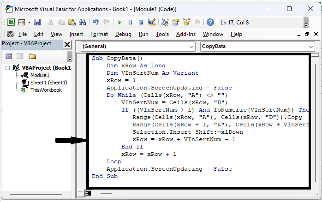
Task: Click the code line 'Sub CopyData()'
Action: coord(117,58)
